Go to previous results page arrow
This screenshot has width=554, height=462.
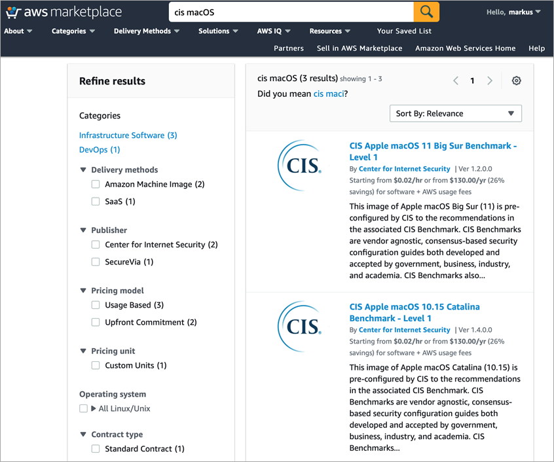456,80
